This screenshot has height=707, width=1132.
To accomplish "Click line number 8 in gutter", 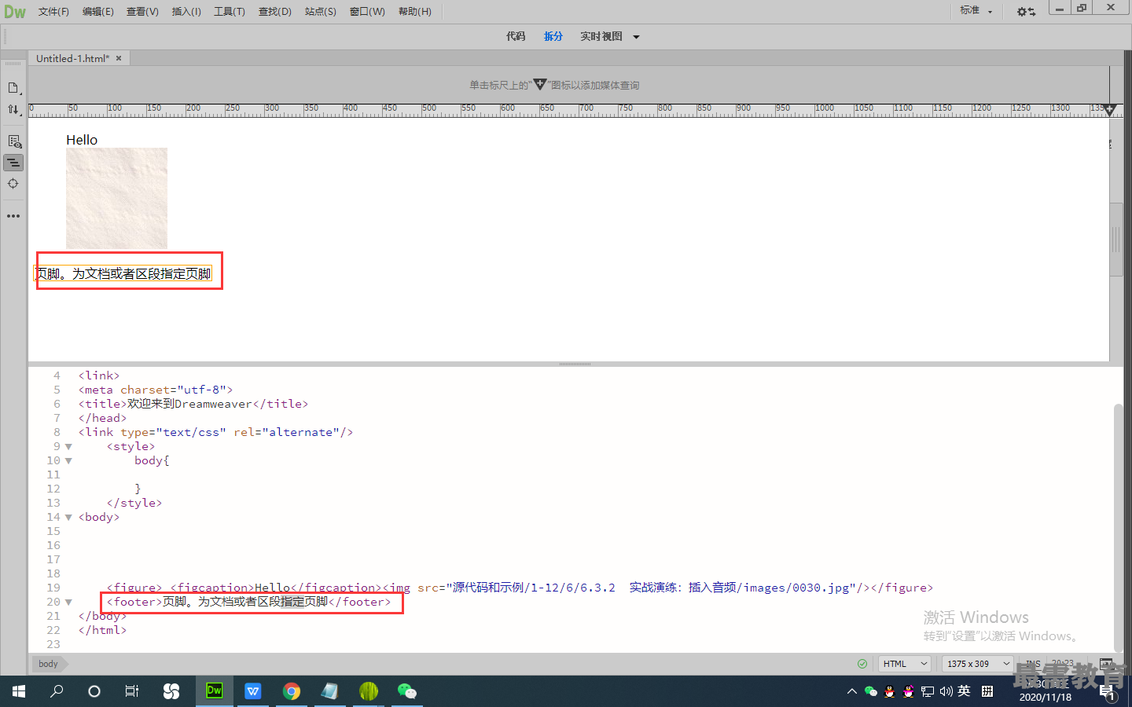I will 57,432.
